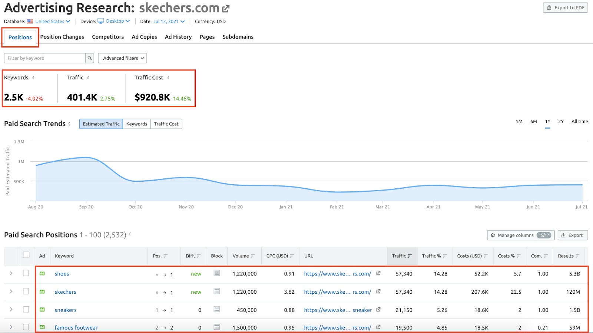The height and width of the screenshot is (333, 593).
Task: Open the skechers keyword link
Action: tap(65, 292)
